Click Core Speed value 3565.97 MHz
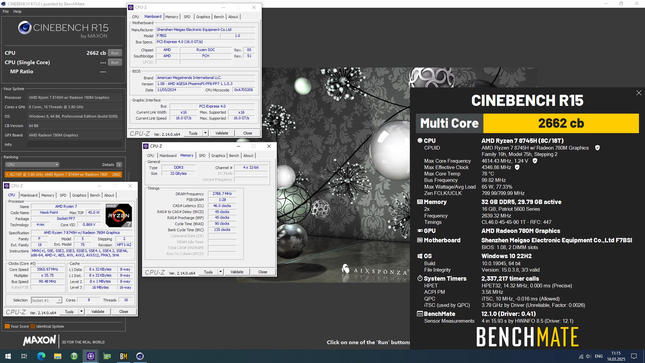645x363 pixels. 47,270
